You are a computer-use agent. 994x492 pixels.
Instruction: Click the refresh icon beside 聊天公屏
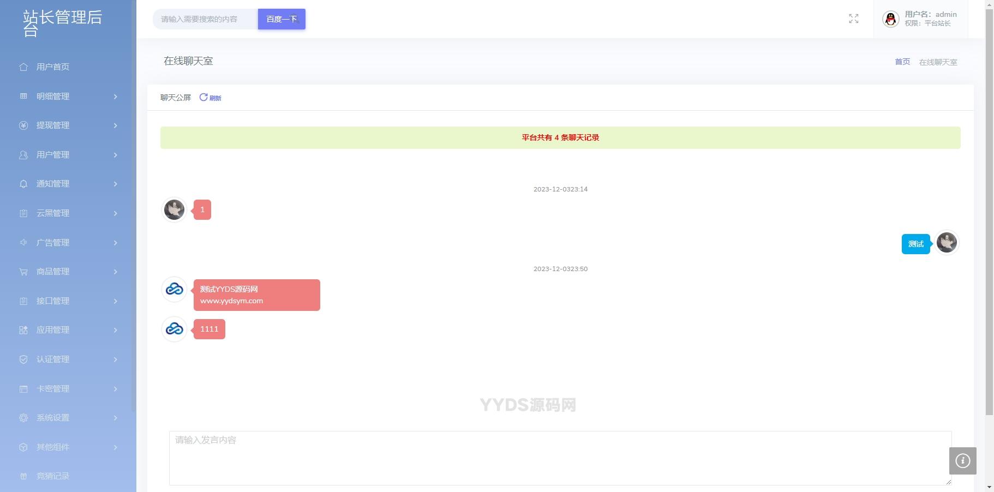tap(203, 97)
